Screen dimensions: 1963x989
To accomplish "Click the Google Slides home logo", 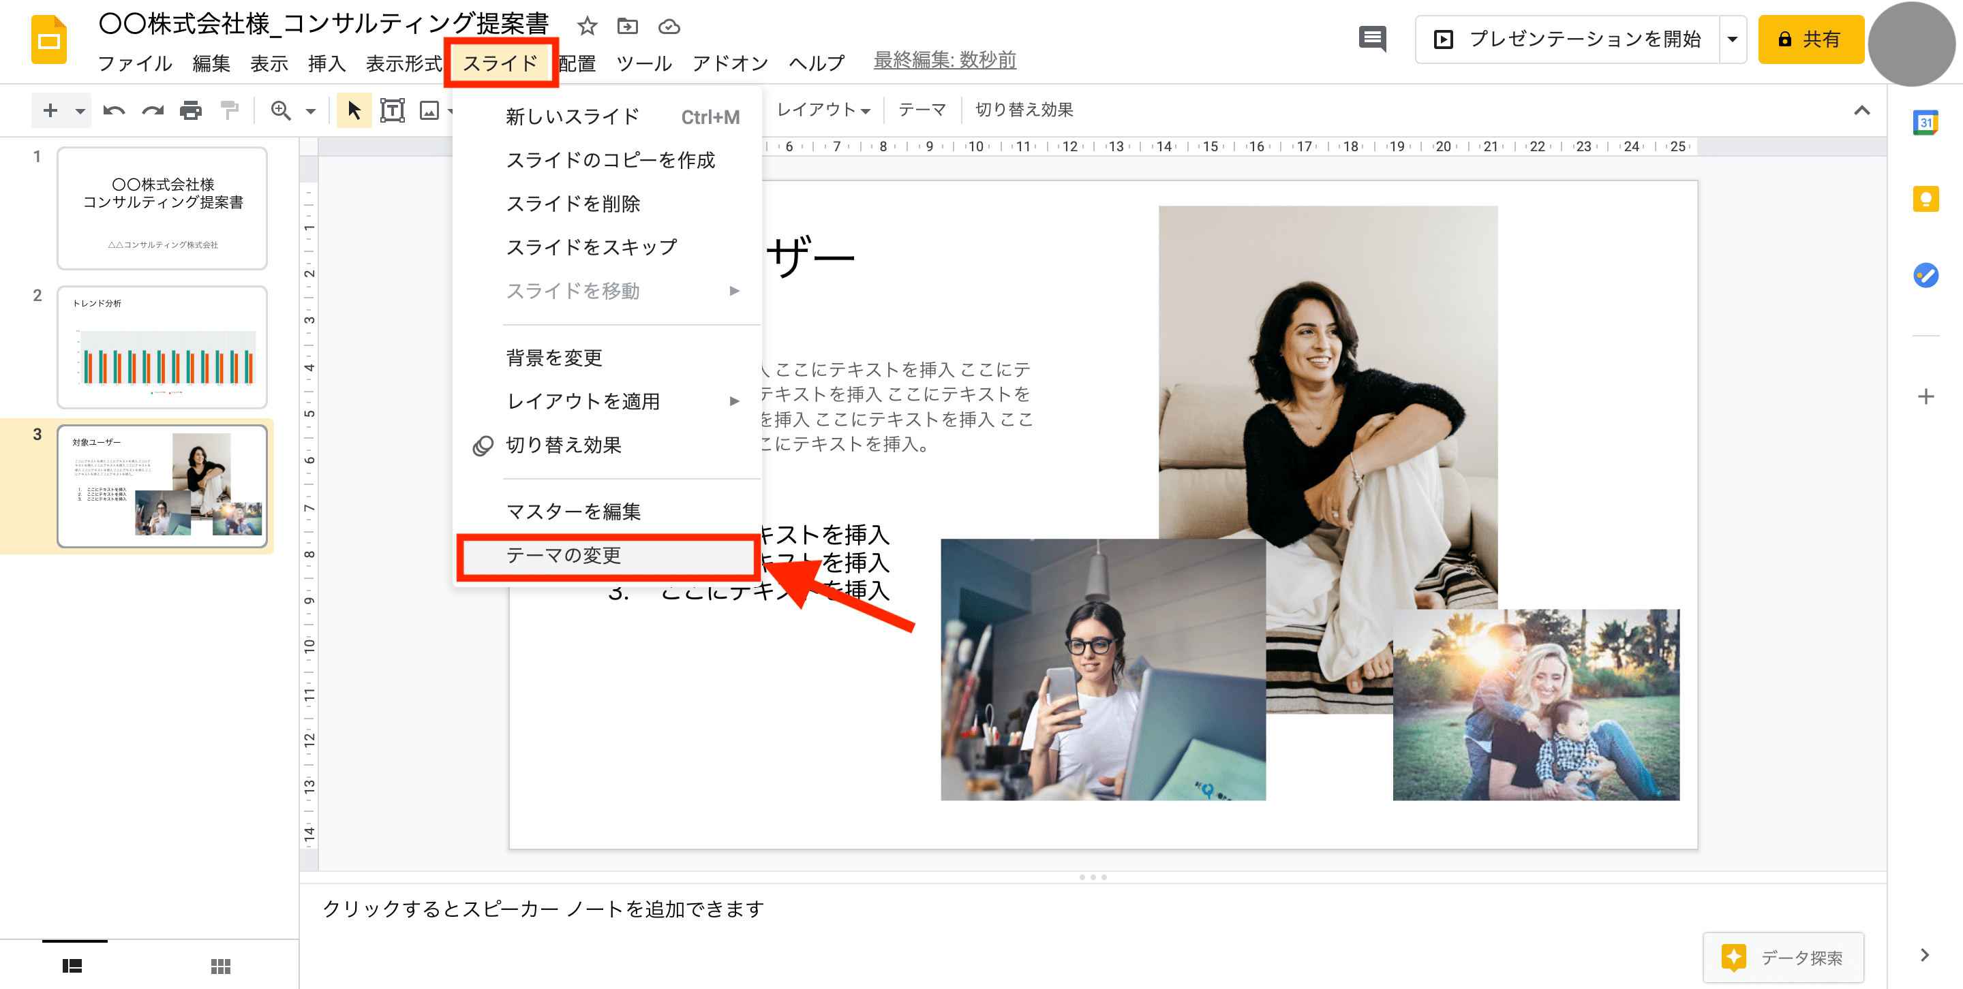I will [49, 40].
